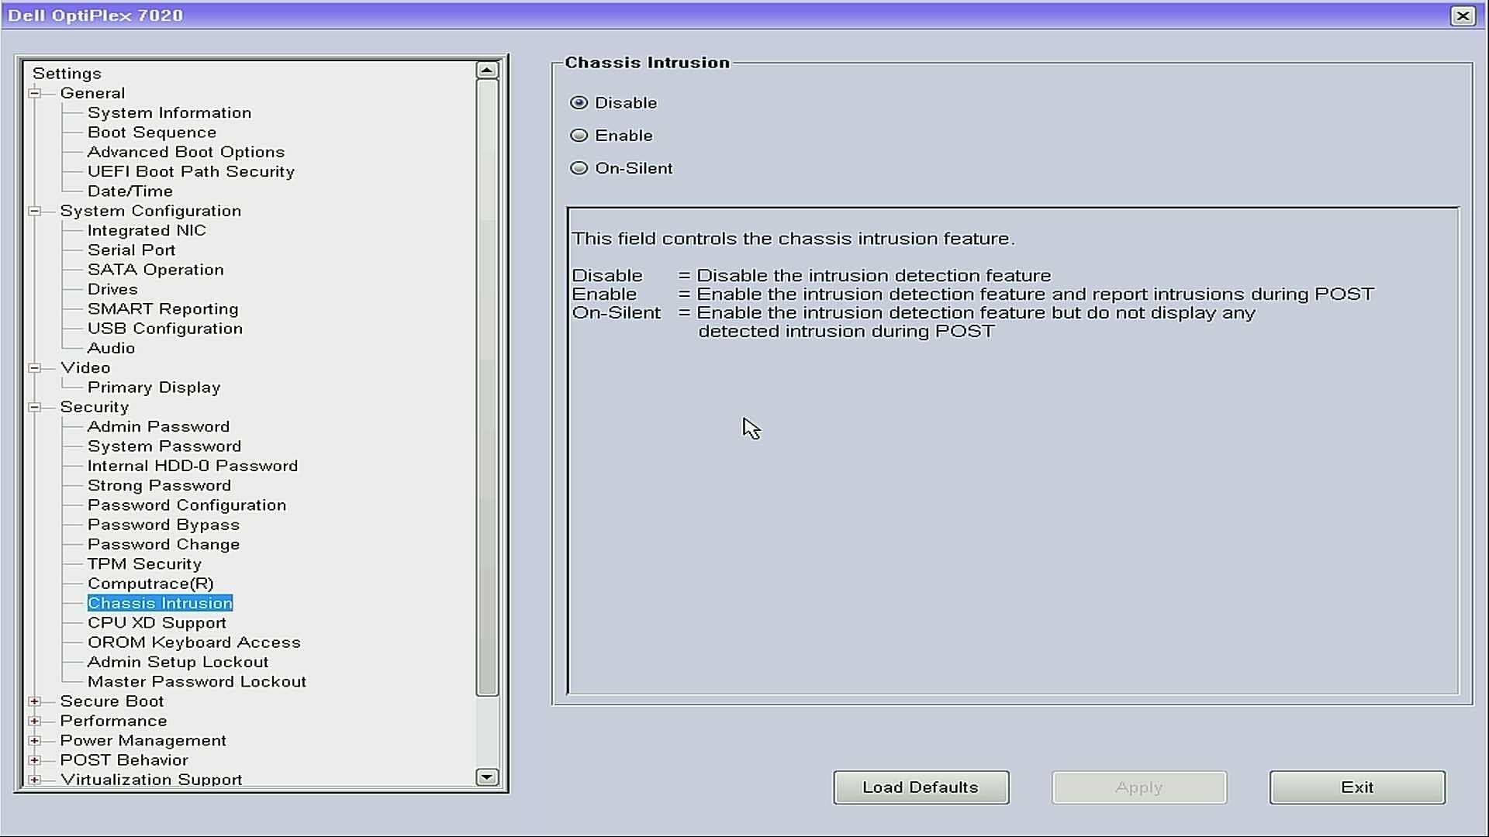Navigate to Virtualization Support settings

(x=151, y=779)
